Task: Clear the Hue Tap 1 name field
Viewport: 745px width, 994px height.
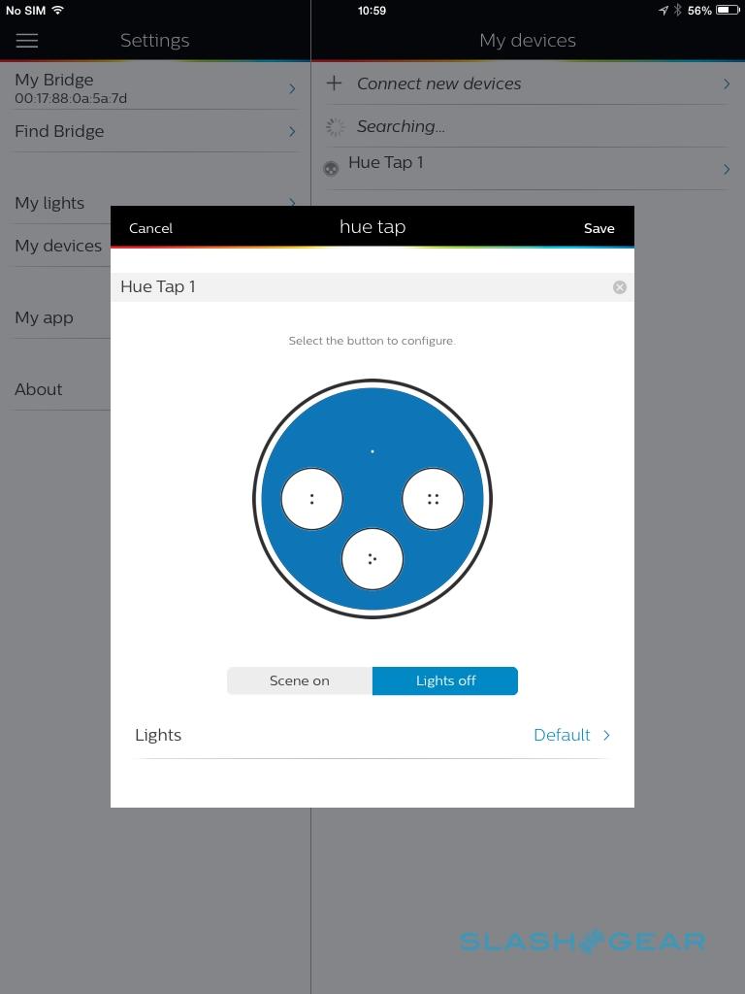Action: (620, 287)
